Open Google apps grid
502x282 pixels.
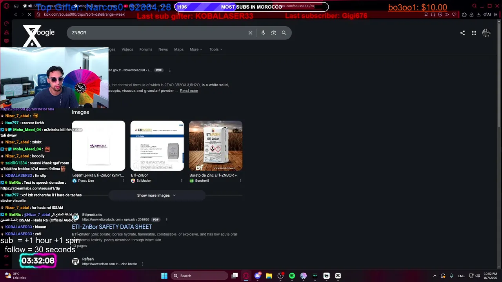click(474, 33)
